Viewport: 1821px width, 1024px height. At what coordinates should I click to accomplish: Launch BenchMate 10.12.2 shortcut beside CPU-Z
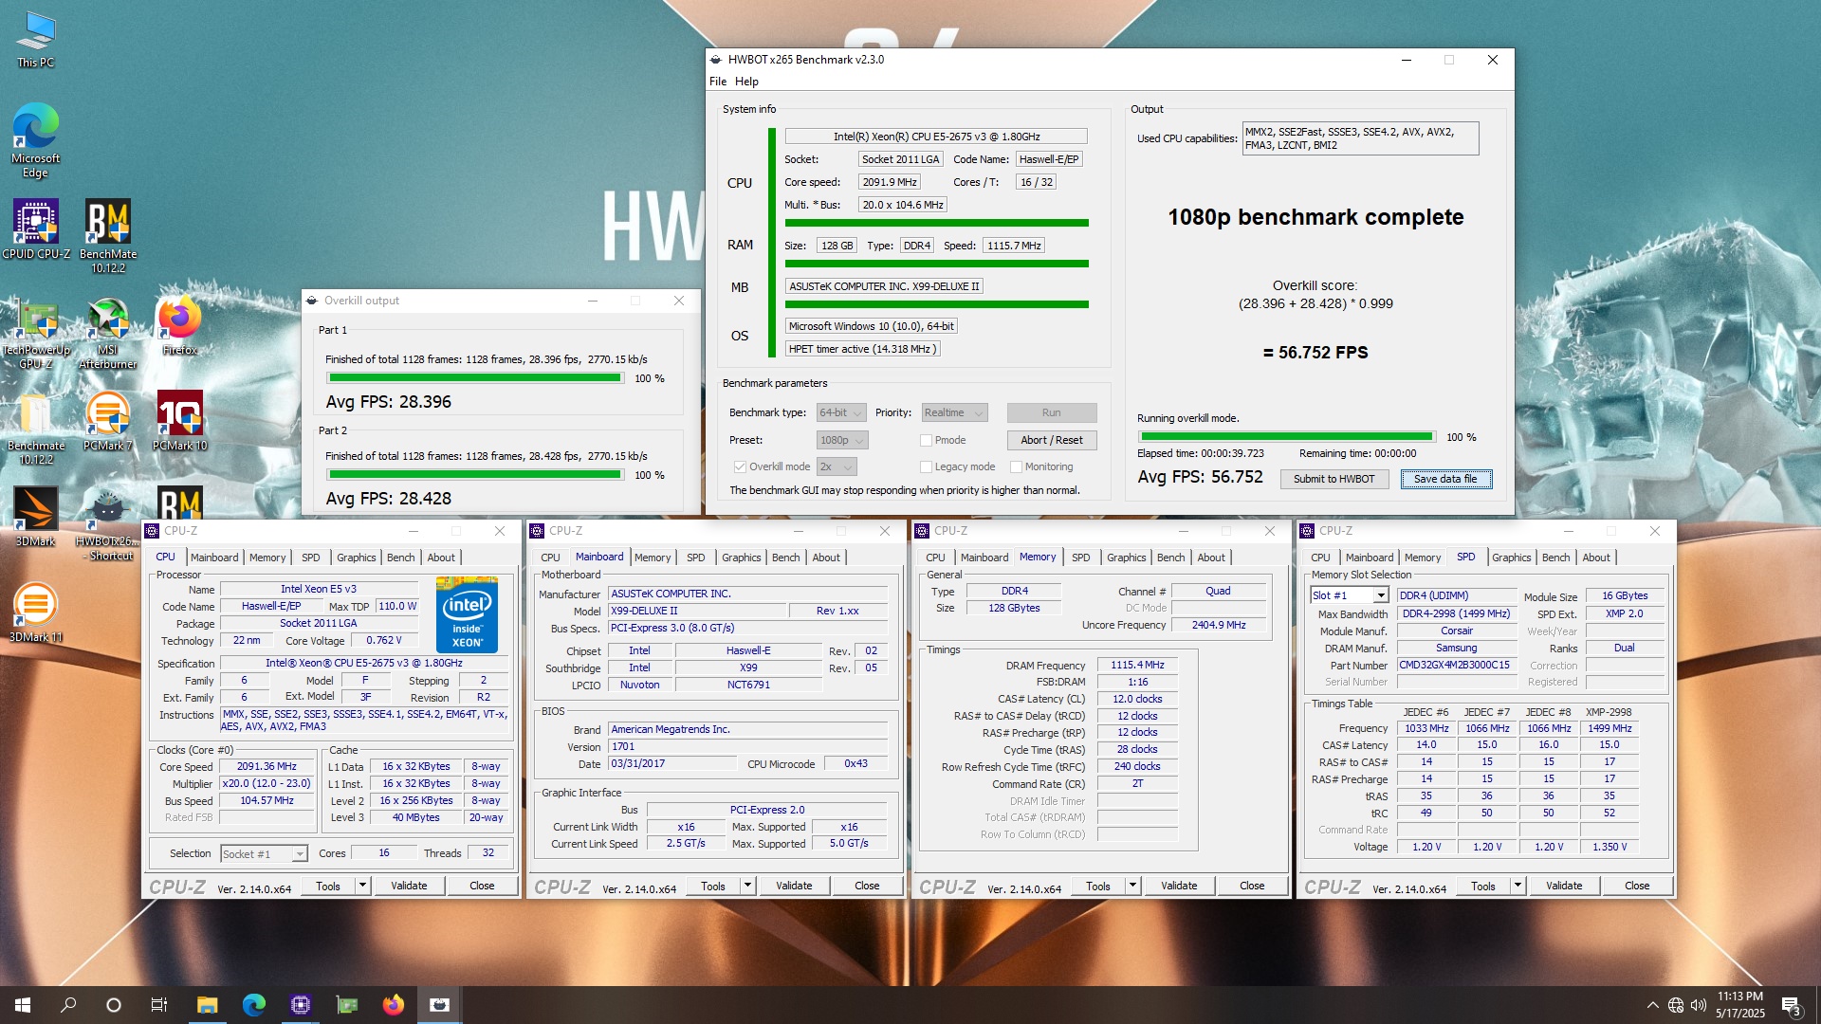tap(108, 236)
